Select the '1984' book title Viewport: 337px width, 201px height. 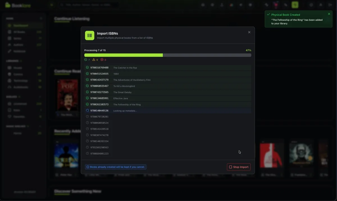coord(116,74)
